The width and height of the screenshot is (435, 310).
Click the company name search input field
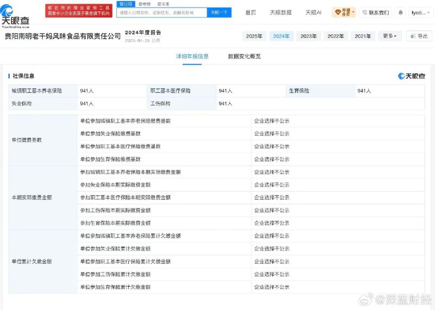[x=161, y=12]
